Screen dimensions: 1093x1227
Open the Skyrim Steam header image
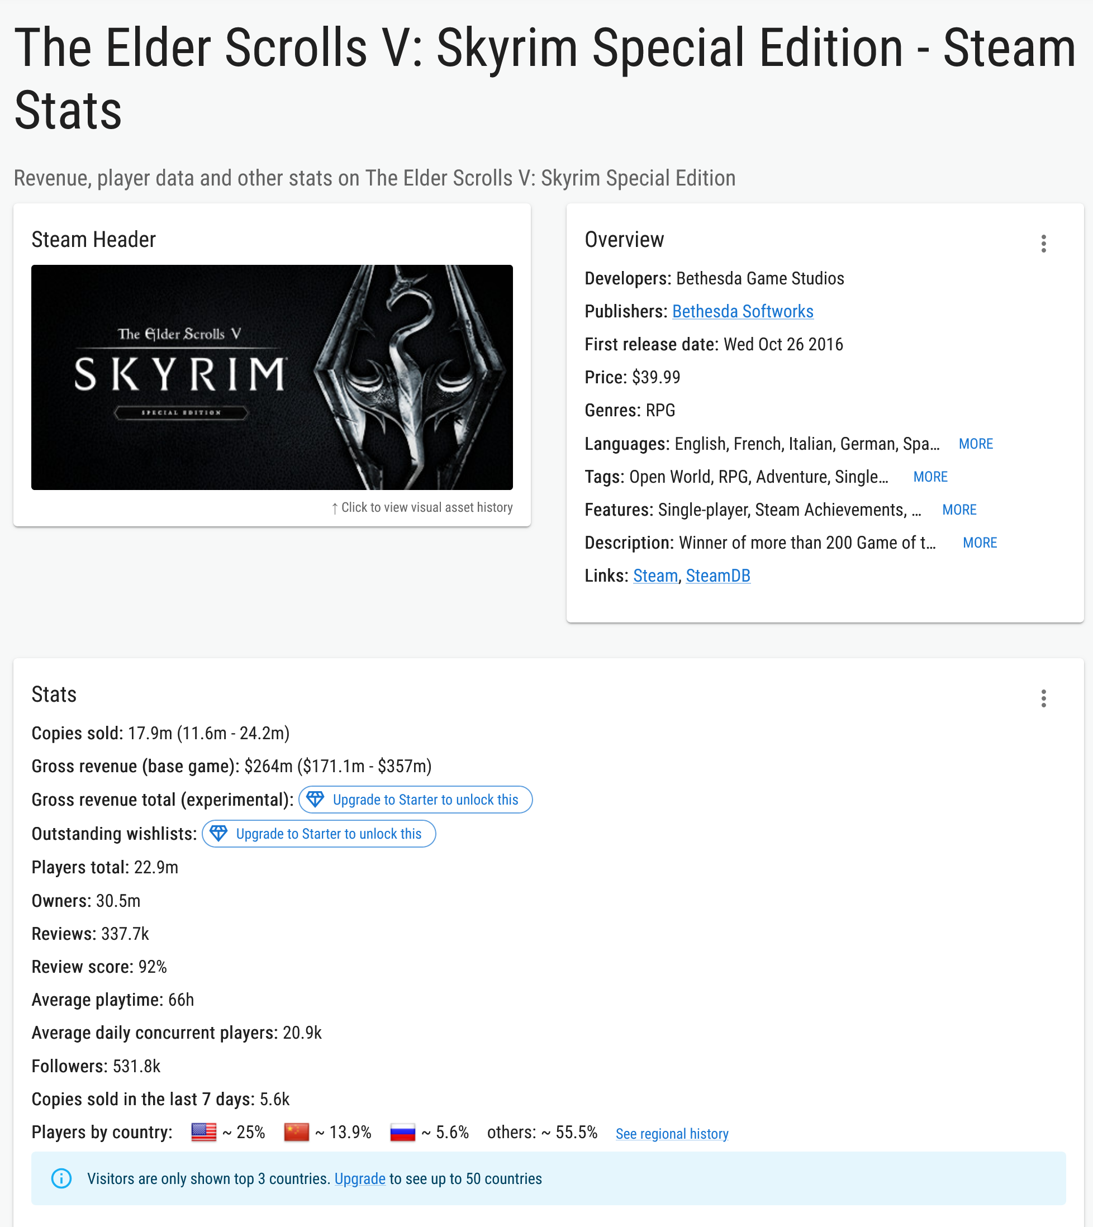tap(272, 377)
